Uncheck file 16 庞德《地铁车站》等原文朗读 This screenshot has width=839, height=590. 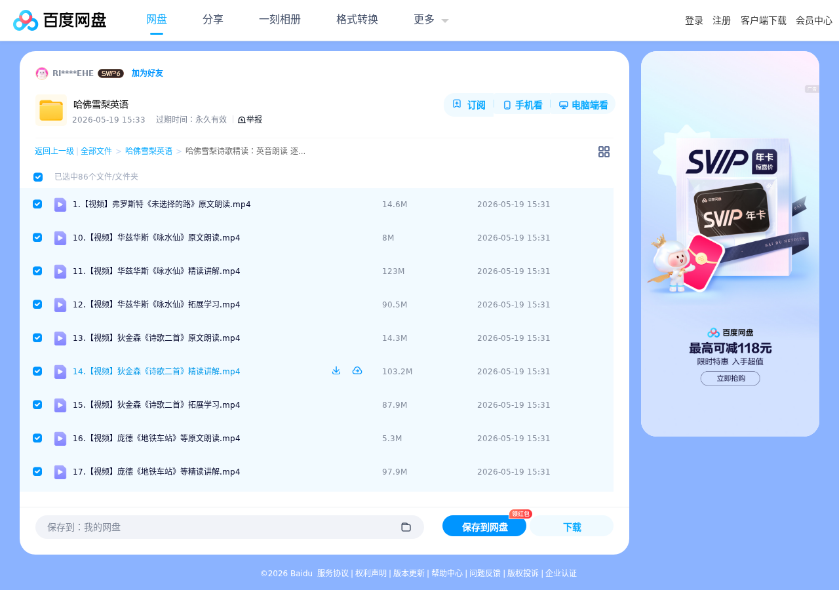pos(37,438)
